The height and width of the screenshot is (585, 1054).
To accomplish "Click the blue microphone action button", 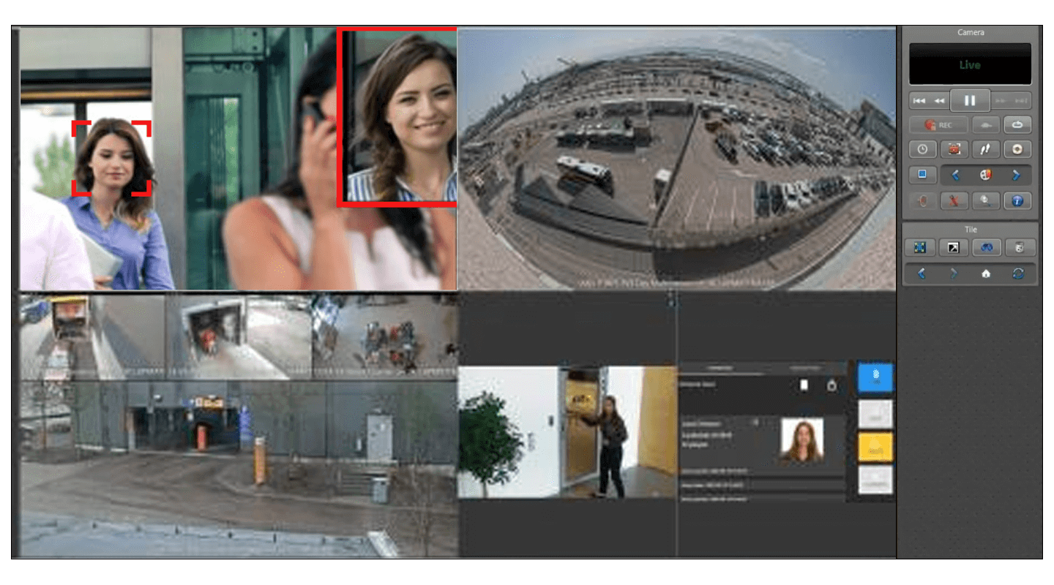I will point(875,377).
